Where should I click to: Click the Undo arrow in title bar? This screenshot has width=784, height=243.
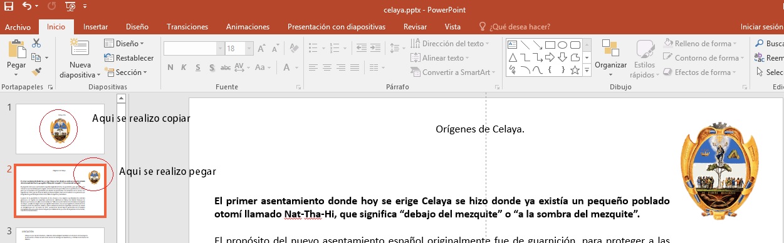pos(27,7)
